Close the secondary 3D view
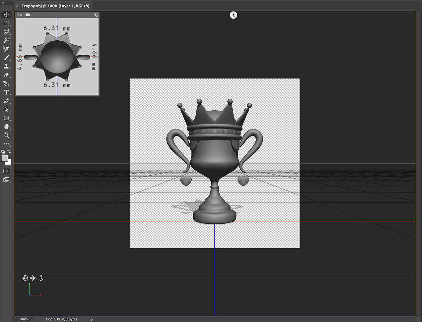 [x=21, y=15]
